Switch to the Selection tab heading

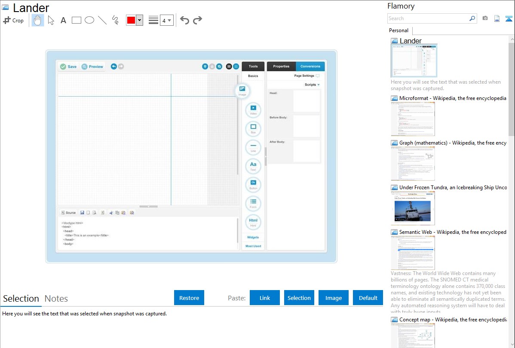[21, 299]
